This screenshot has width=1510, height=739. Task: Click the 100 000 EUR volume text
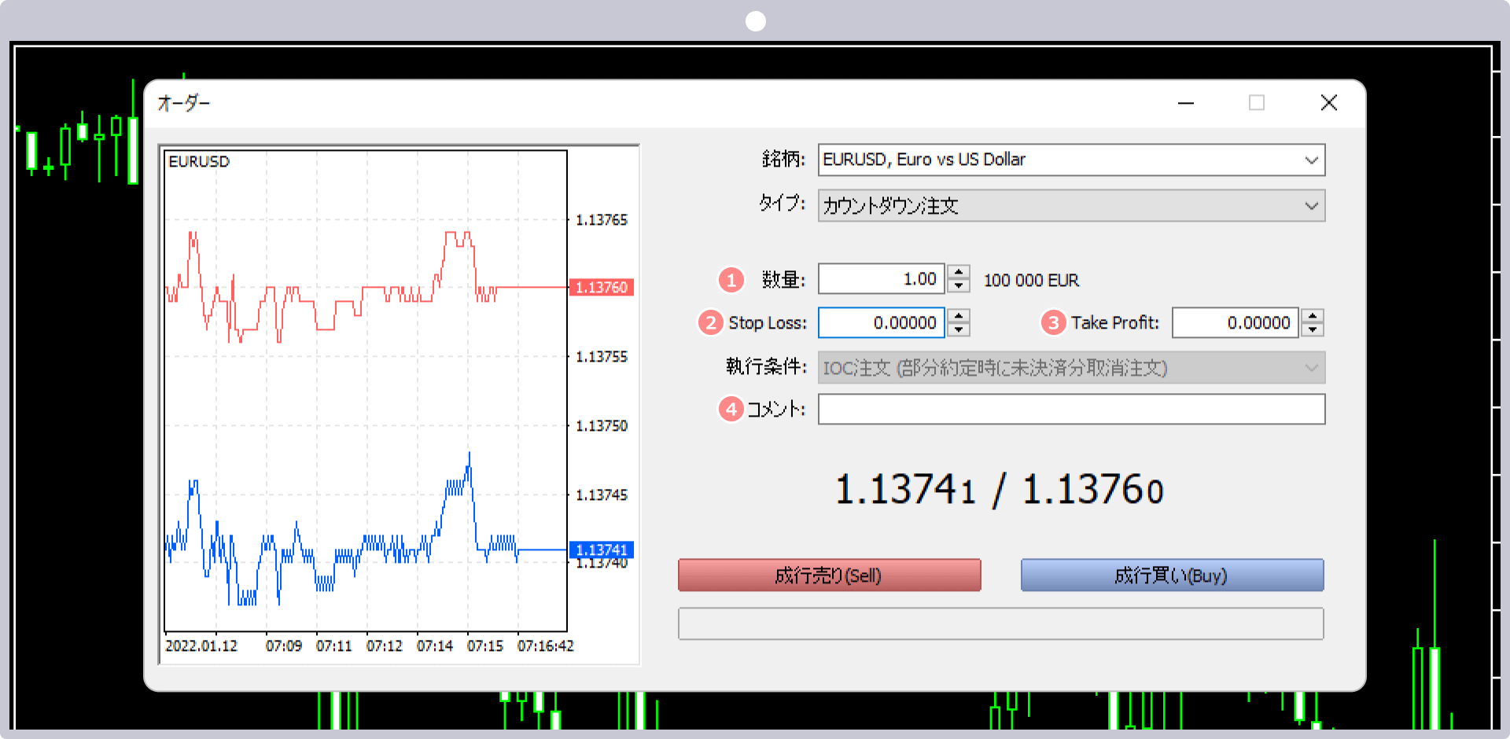[1031, 281]
